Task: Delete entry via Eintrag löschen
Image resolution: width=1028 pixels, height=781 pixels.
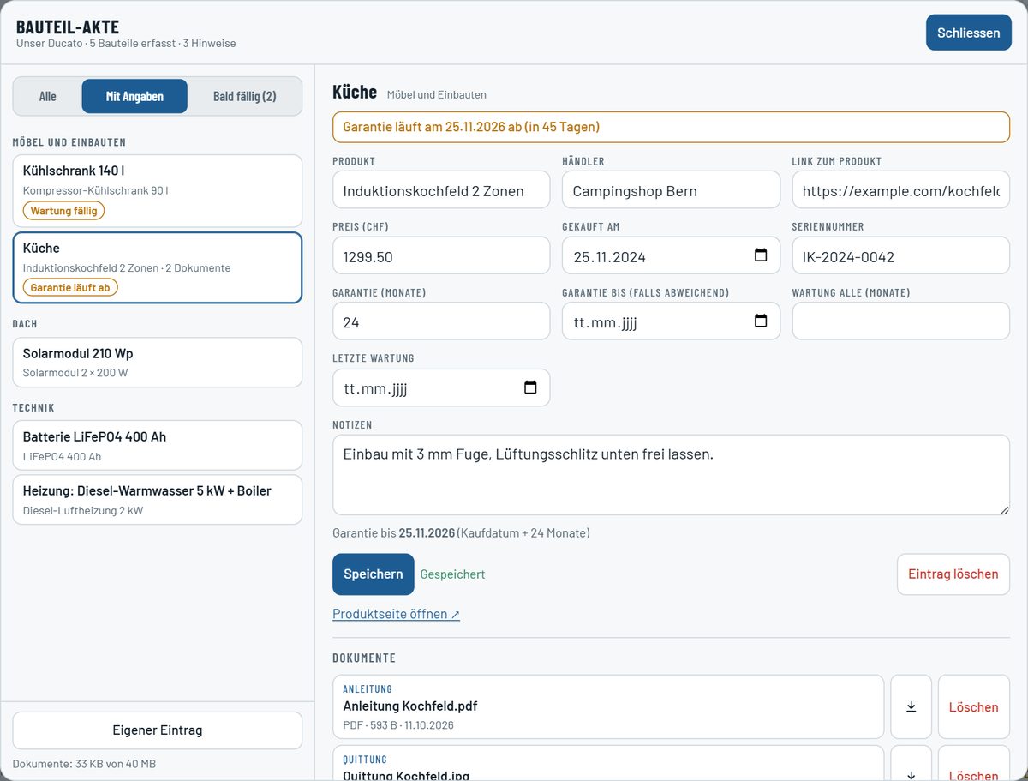Action: [953, 574]
